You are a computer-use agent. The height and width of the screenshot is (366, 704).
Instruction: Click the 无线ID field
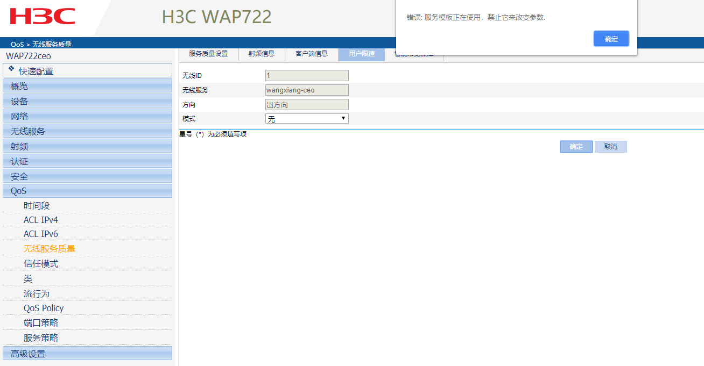tap(307, 76)
